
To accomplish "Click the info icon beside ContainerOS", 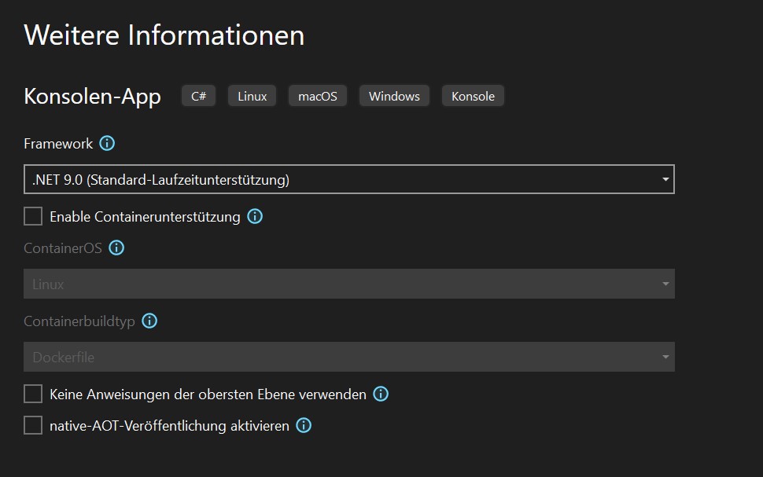I will (116, 248).
